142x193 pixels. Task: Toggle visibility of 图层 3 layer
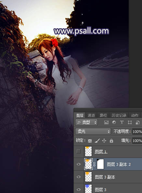[x=79, y=189]
